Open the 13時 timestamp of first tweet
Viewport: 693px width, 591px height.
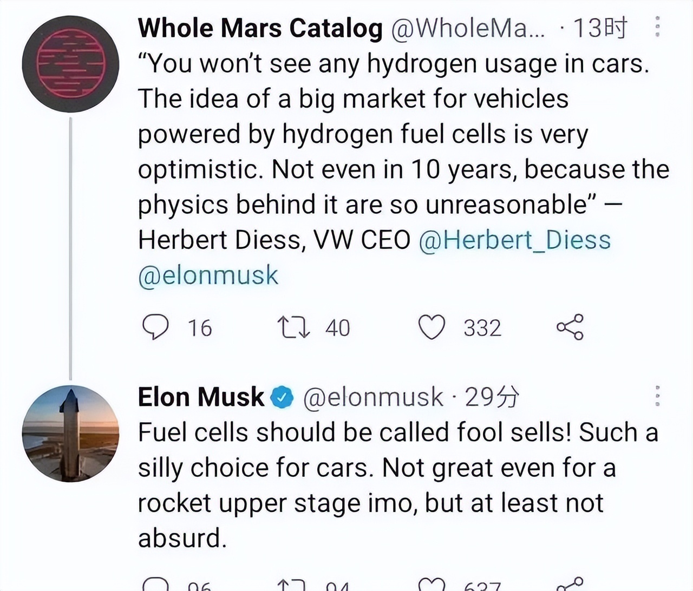point(600,28)
